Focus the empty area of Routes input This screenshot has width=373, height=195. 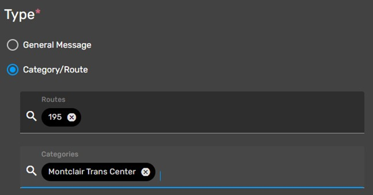point(221,117)
